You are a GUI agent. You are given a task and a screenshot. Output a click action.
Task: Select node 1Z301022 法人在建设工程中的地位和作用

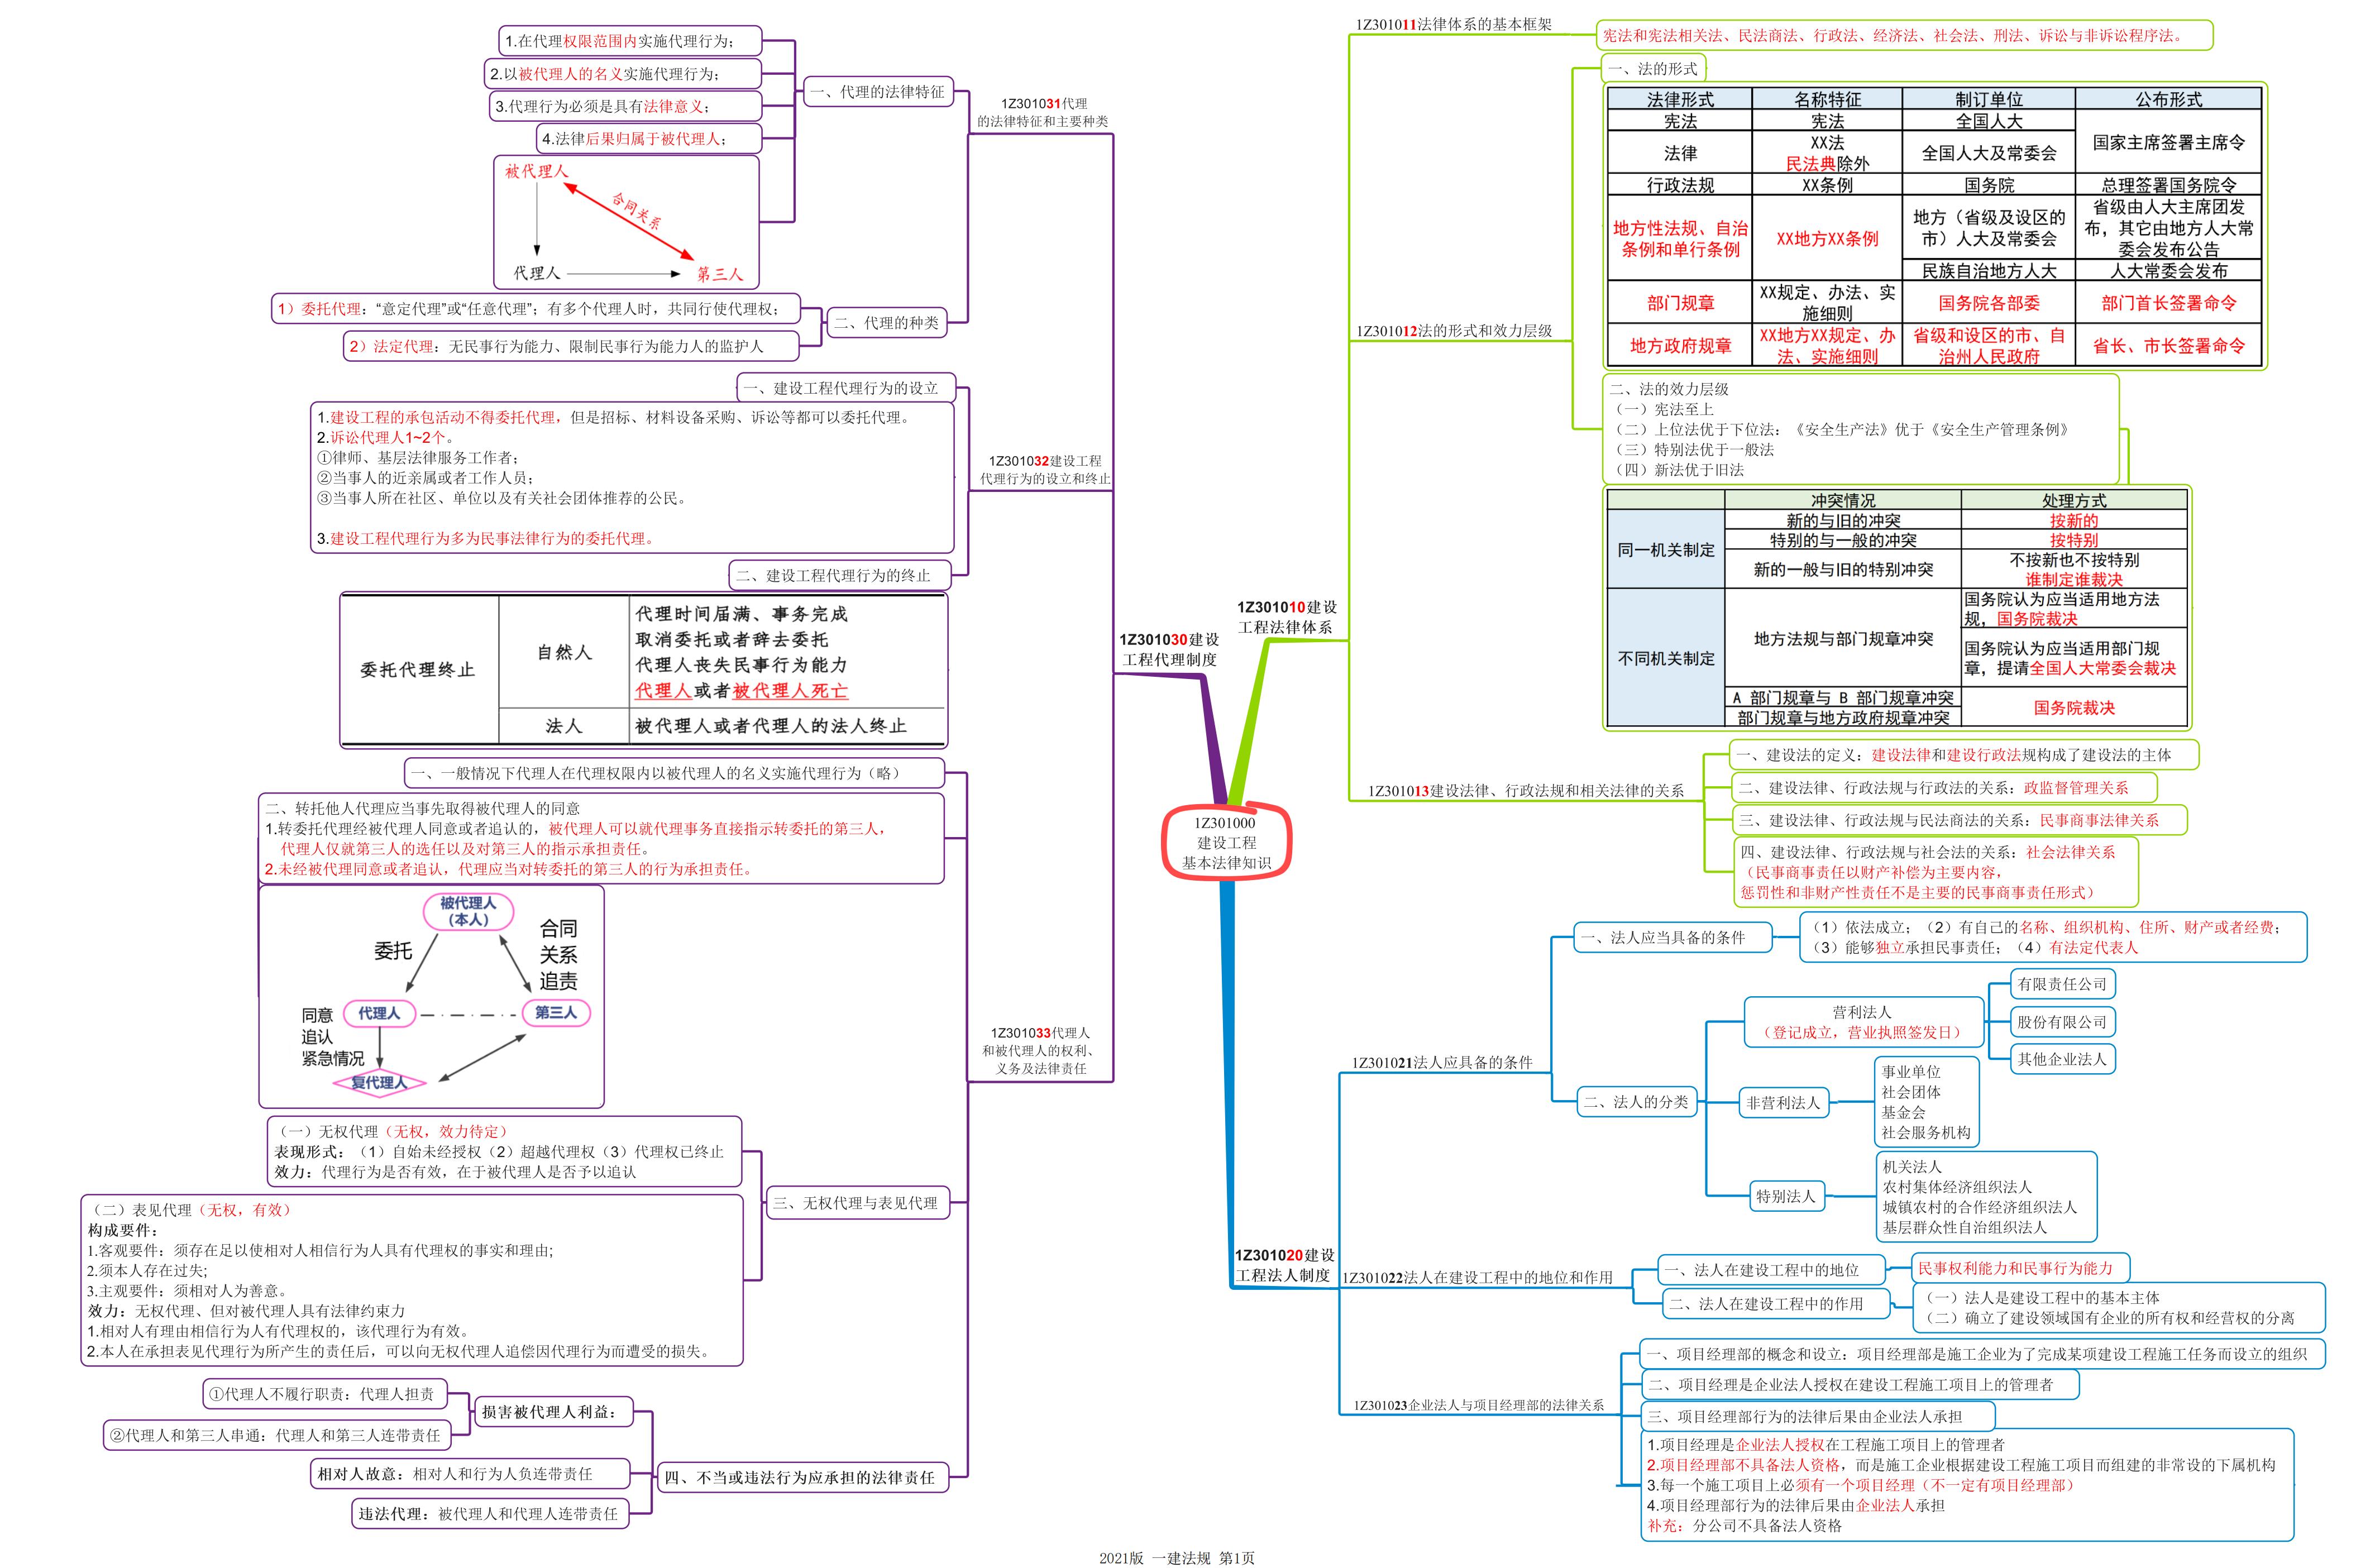[x=1477, y=1277]
